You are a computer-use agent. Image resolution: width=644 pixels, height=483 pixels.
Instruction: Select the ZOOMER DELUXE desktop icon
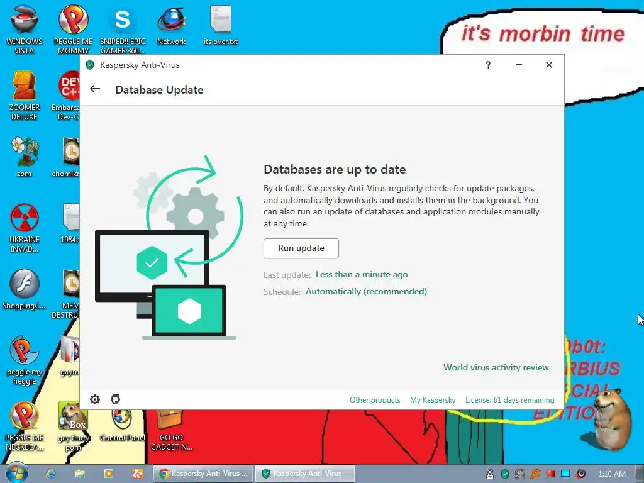25,96
